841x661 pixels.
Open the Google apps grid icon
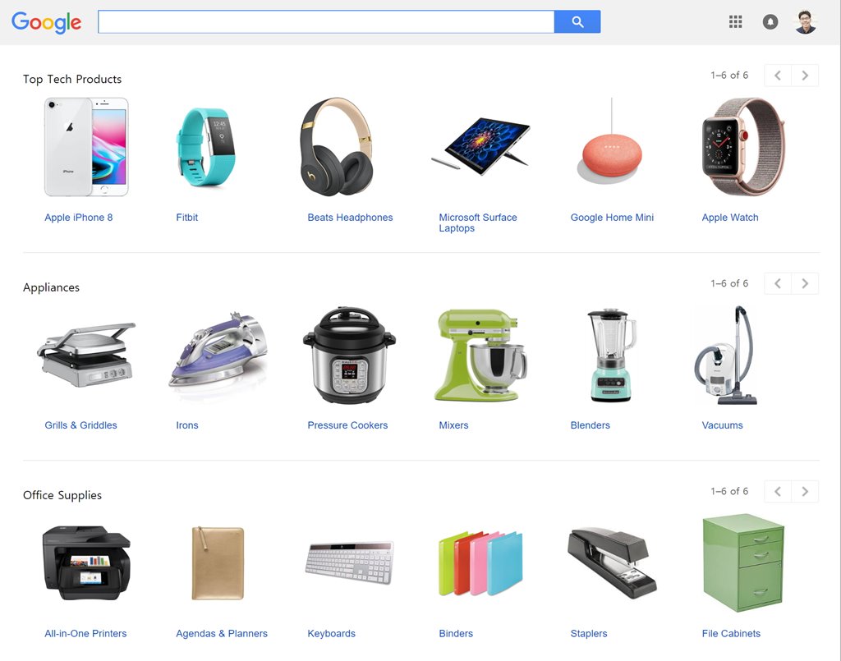[735, 22]
